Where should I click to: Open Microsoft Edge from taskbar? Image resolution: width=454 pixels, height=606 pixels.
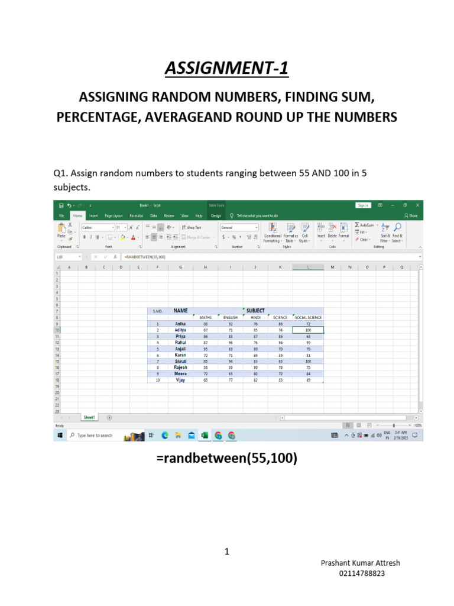pyautogui.click(x=165, y=436)
